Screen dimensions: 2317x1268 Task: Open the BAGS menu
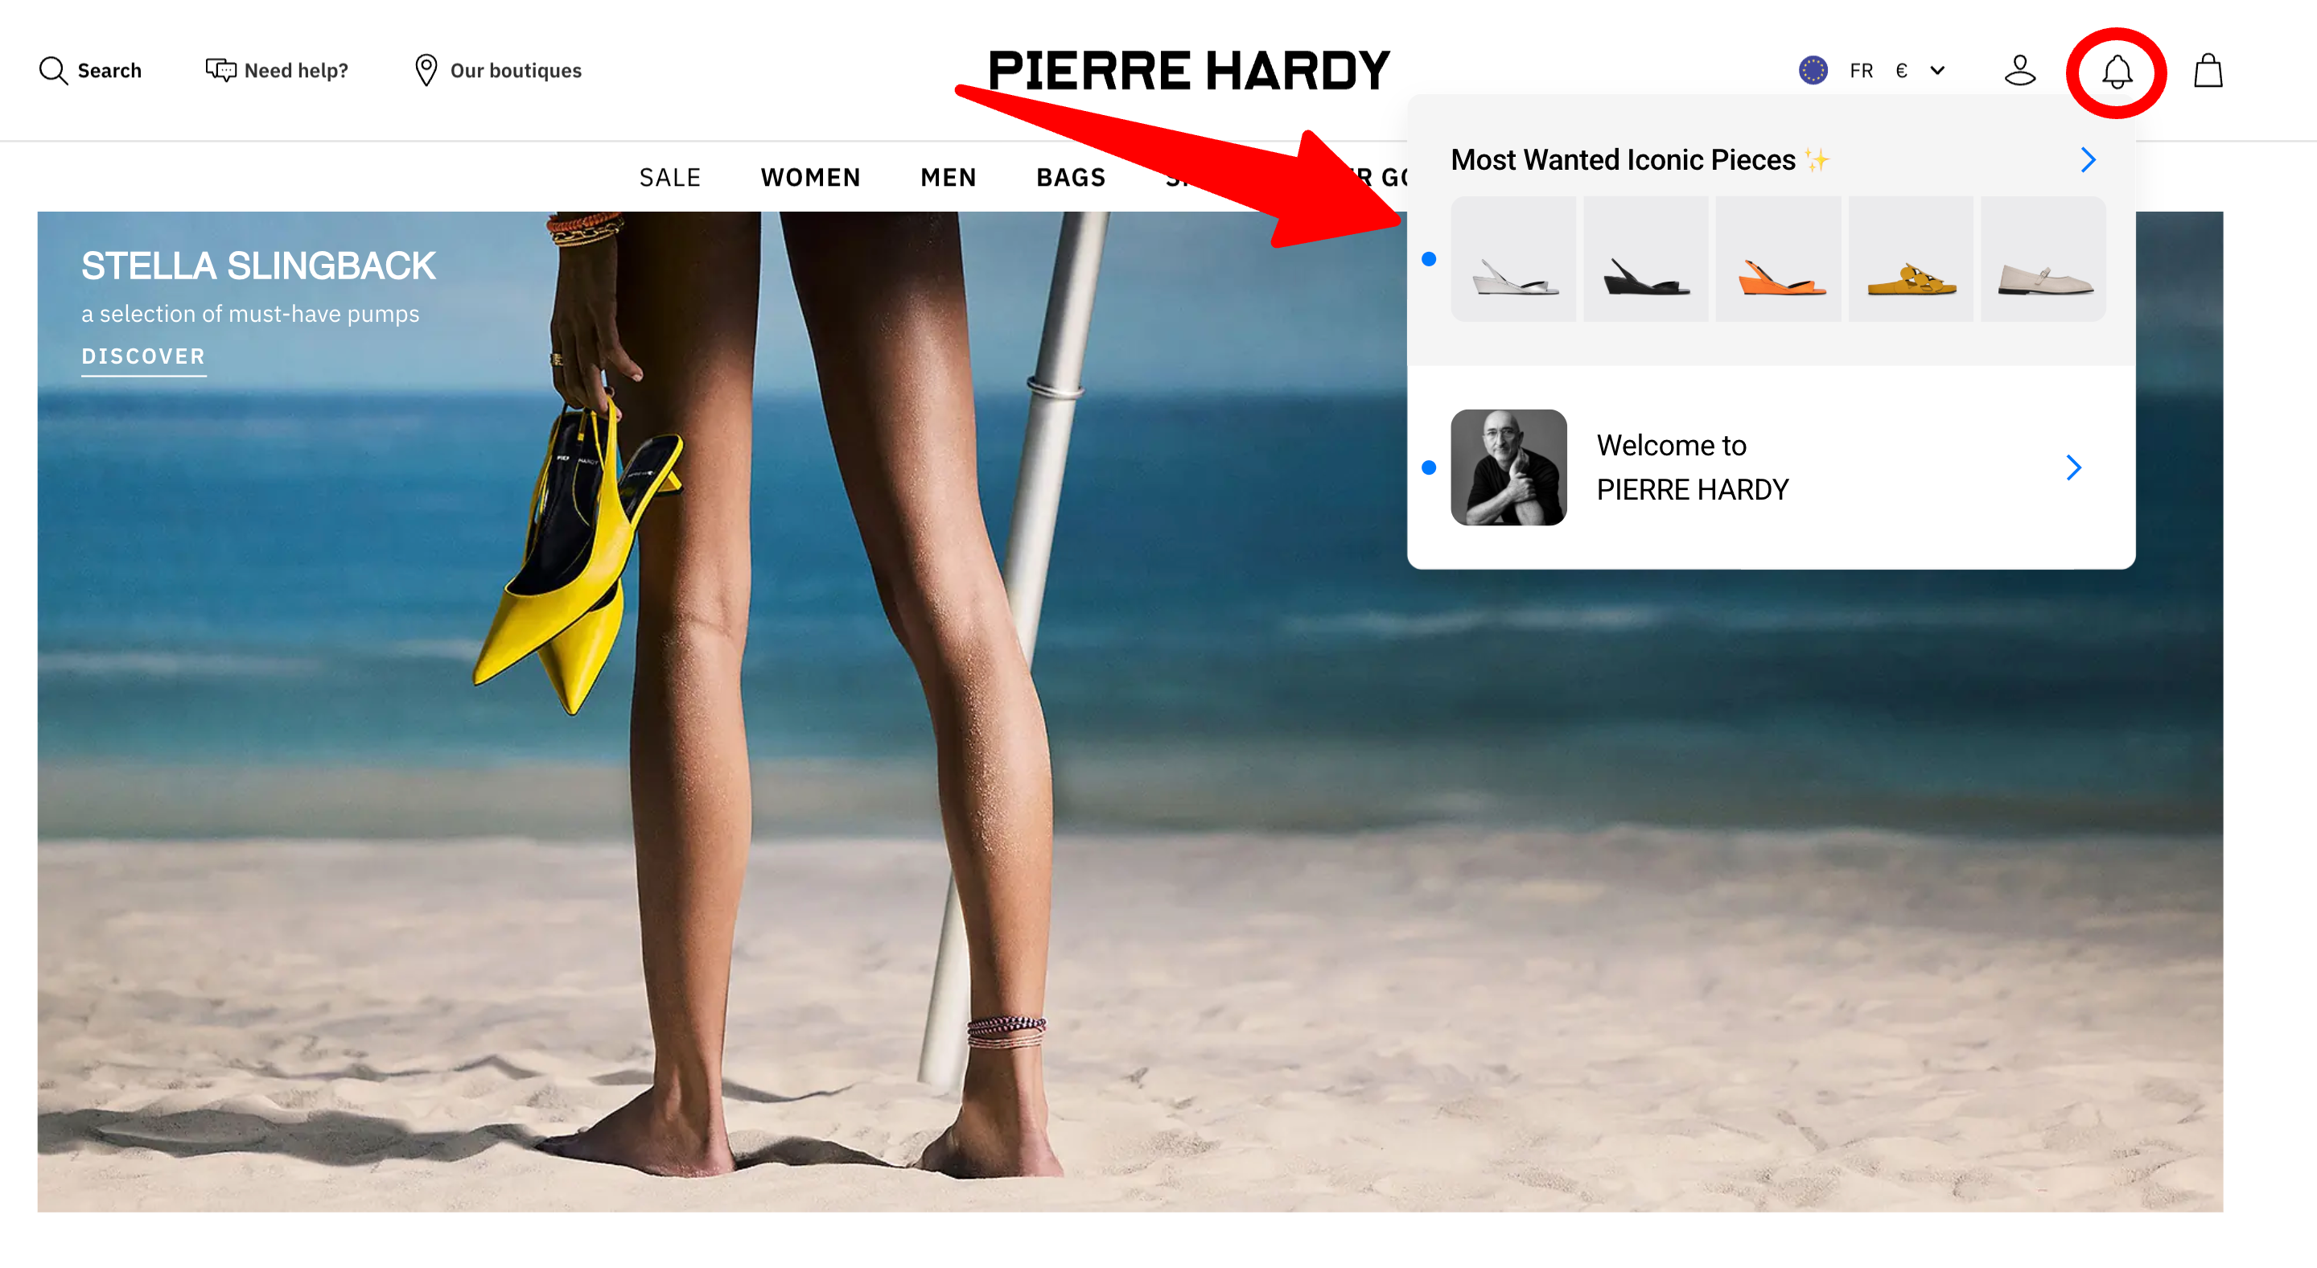[1070, 177]
